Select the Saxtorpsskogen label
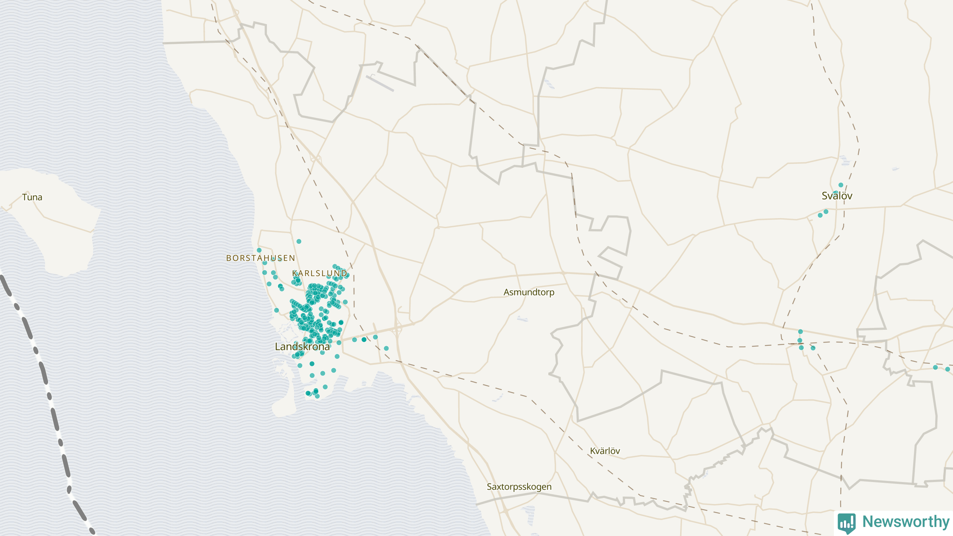Screen dimensions: 953x536 tap(519, 486)
